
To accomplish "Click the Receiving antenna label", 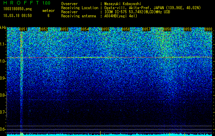I will pos(79,16).
